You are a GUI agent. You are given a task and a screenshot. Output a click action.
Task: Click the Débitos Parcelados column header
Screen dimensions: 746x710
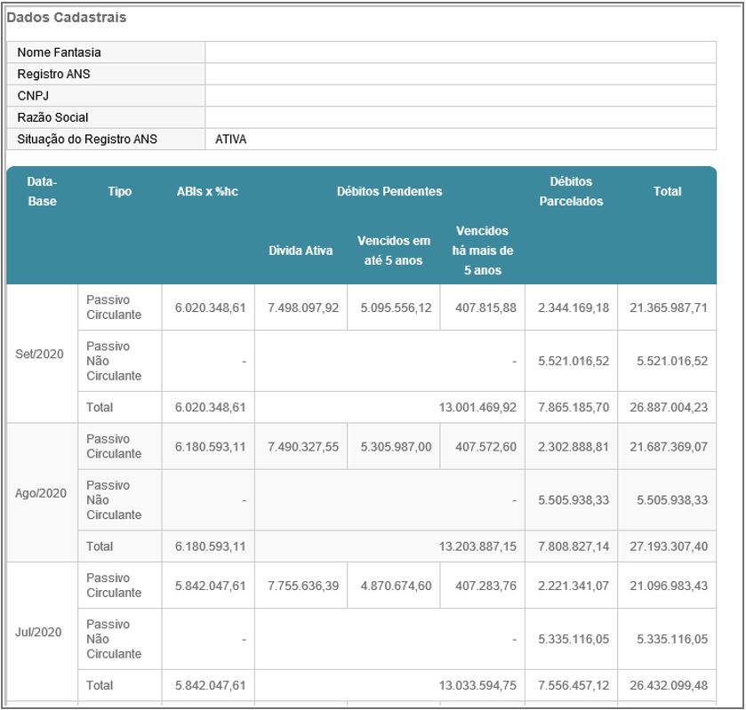coord(571,191)
